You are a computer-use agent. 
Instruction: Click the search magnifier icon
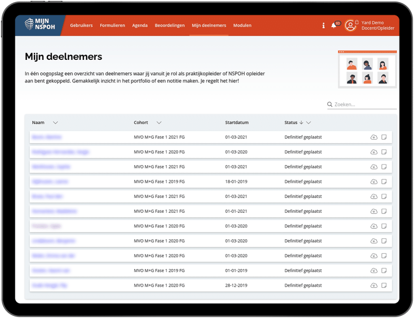330,104
